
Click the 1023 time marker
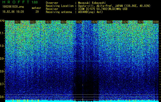pyautogui.click(x=48, y=22)
